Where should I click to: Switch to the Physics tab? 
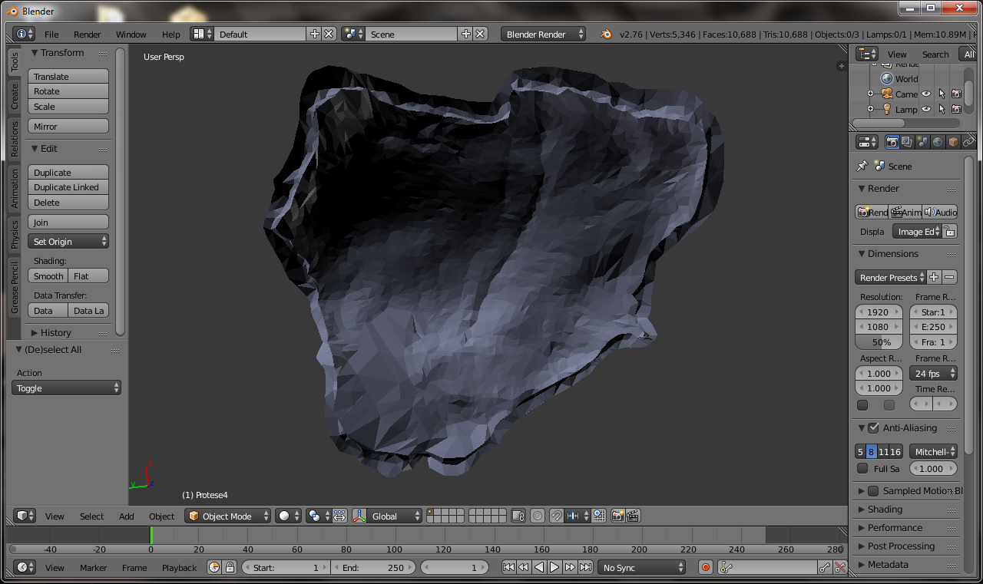[x=15, y=234]
